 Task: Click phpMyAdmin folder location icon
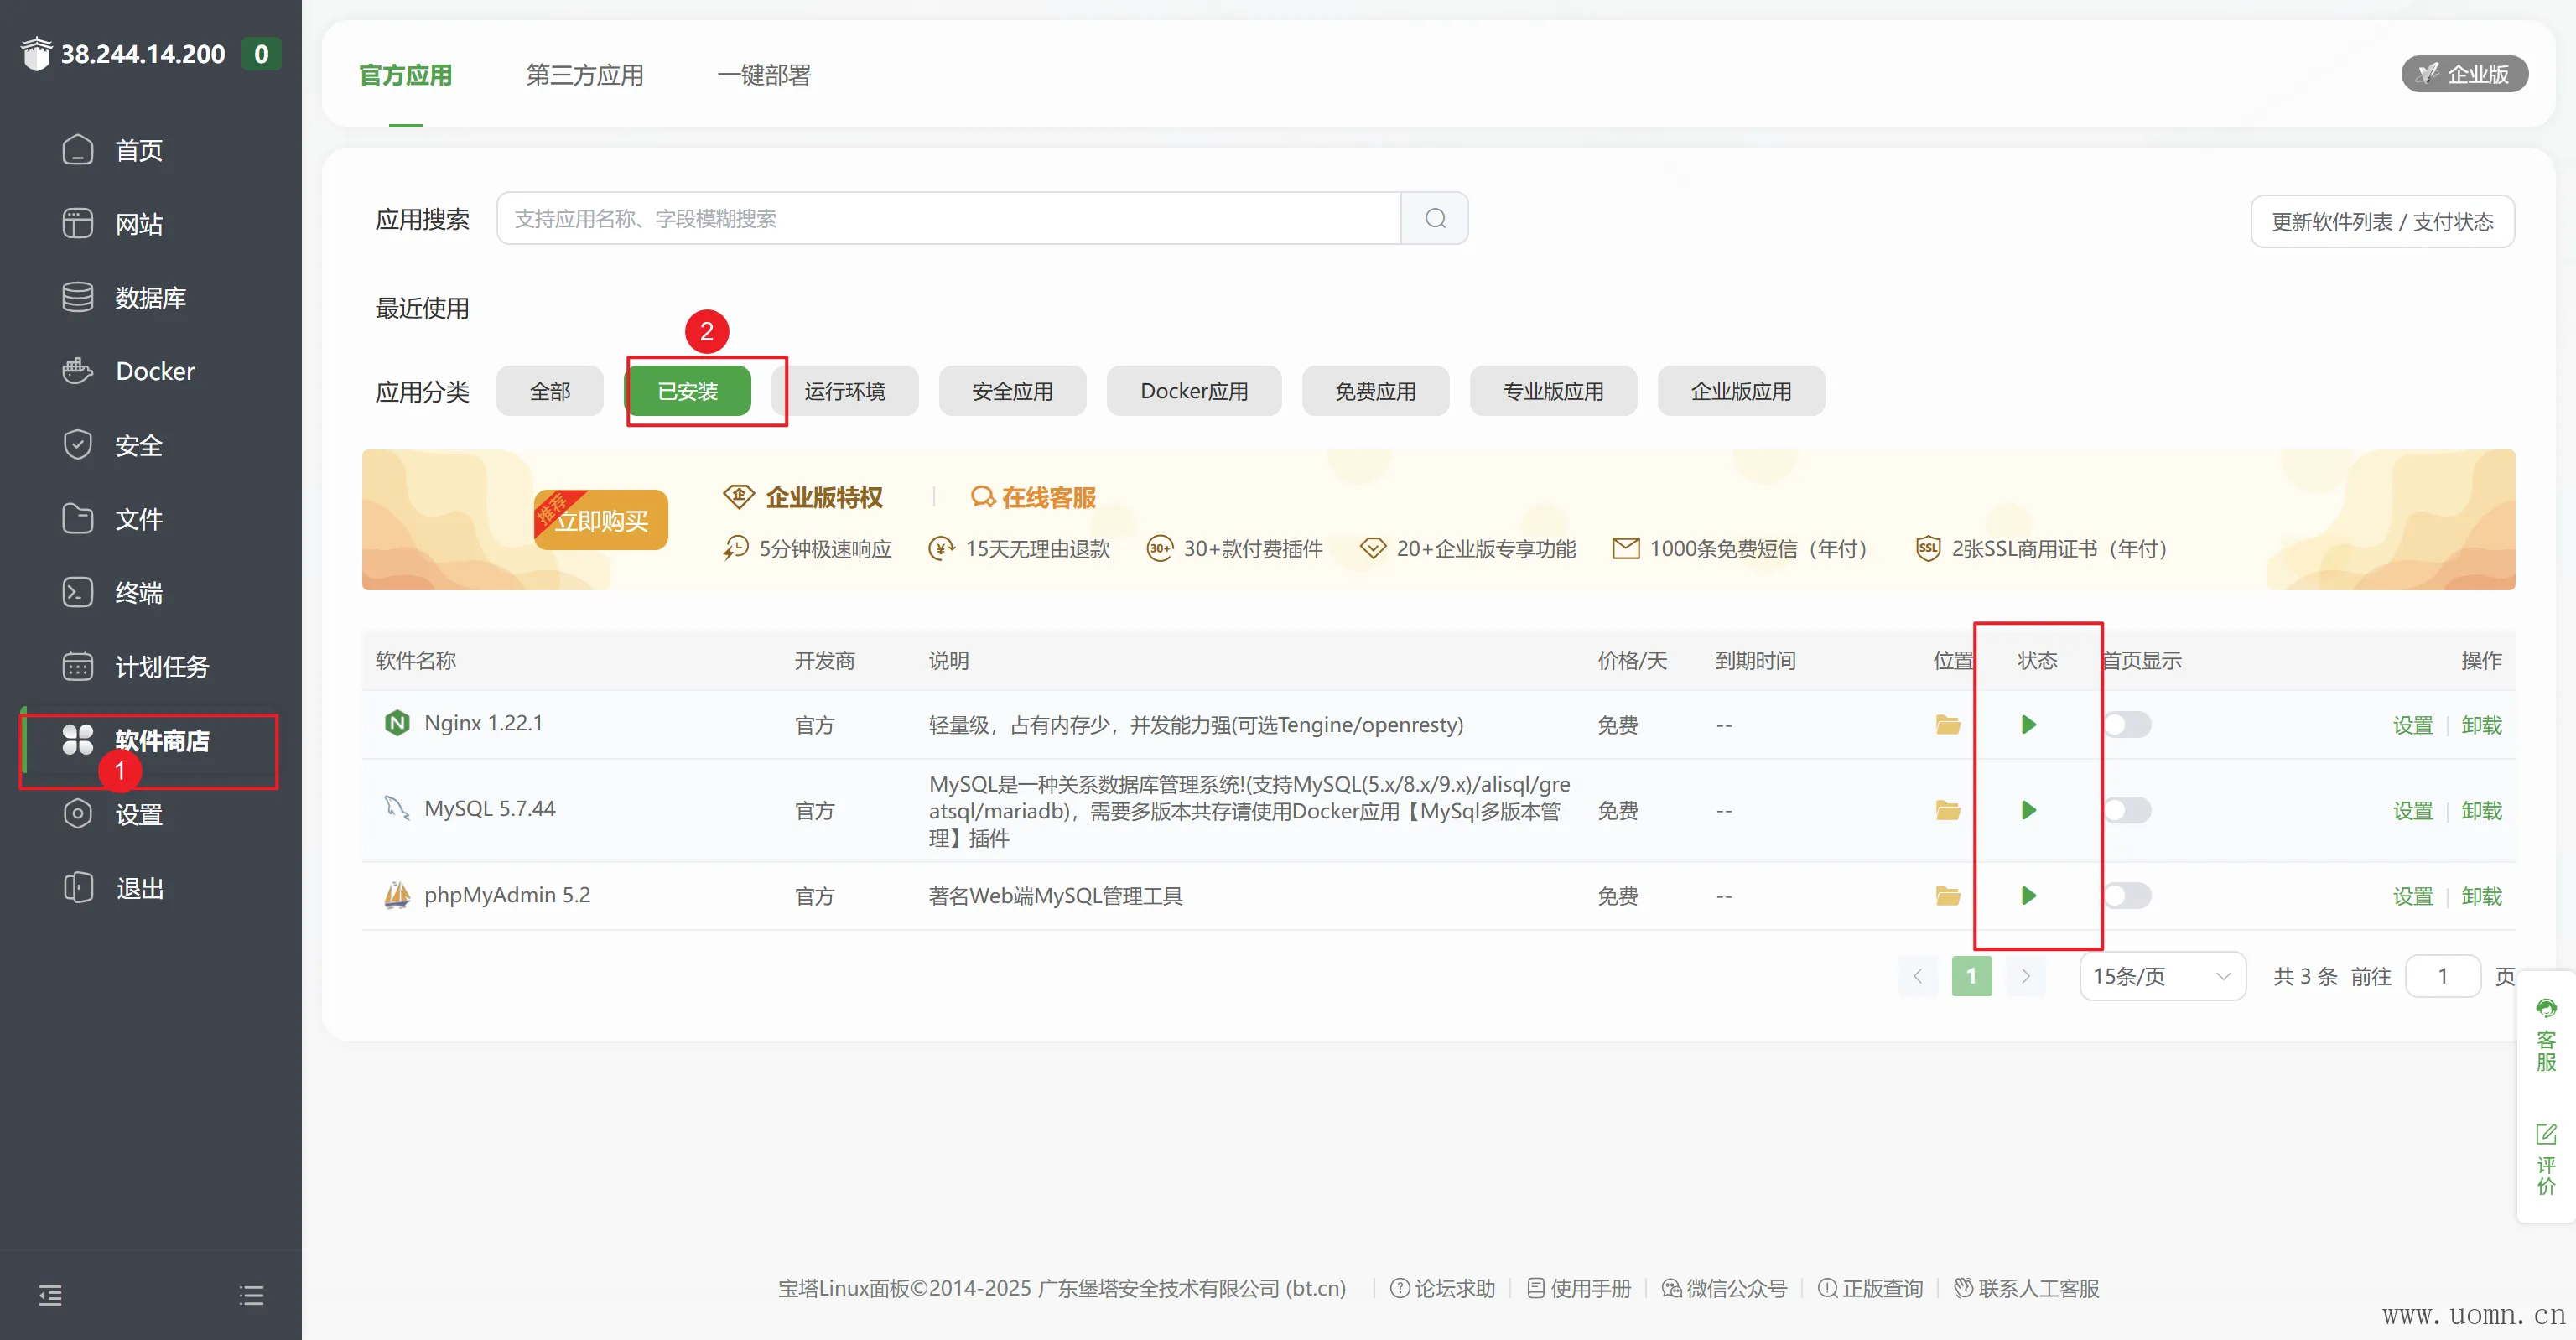(x=1947, y=895)
